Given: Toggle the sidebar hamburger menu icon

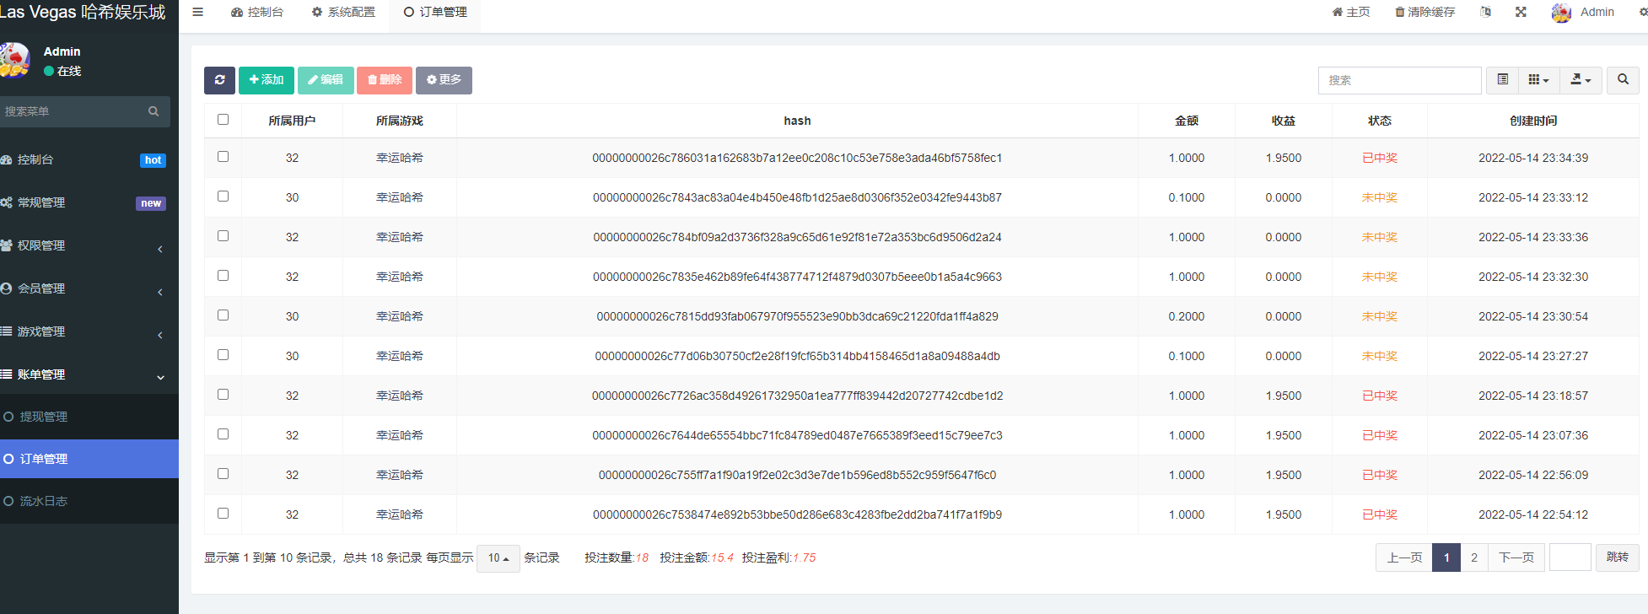Looking at the screenshot, I should pos(197,12).
